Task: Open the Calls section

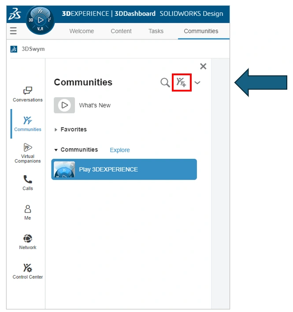Action: [x=28, y=183]
